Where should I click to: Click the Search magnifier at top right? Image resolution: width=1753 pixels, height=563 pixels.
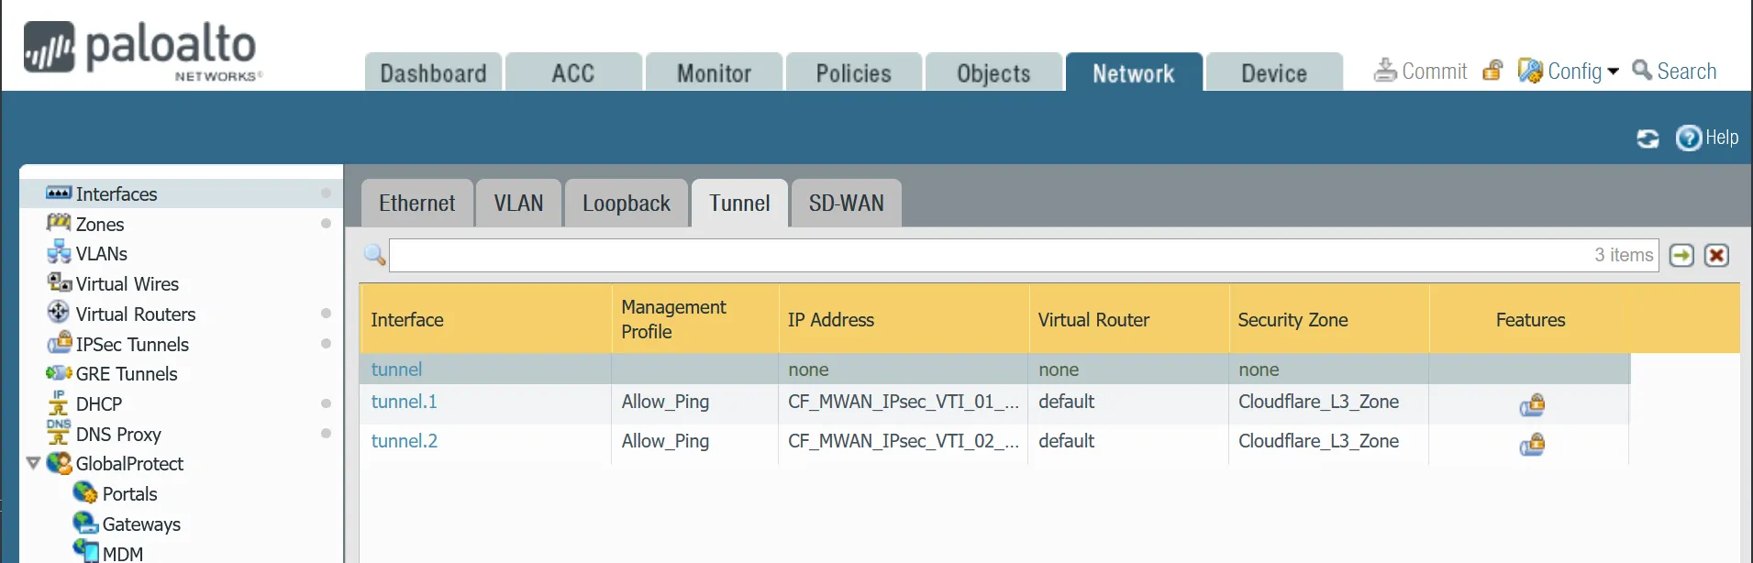pyautogui.click(x=1641, y=70)
